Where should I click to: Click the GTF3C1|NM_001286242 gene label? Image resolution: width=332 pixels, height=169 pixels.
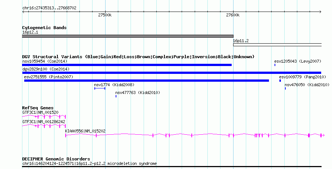coord(44,122)
